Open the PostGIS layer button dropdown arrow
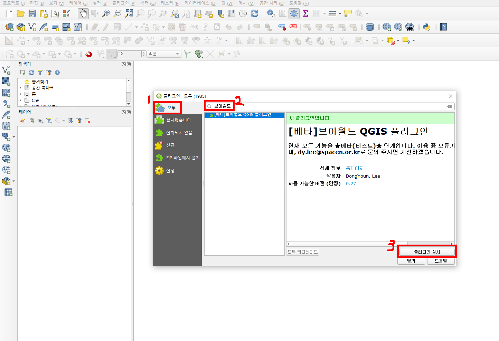 [x=14, y=137]
